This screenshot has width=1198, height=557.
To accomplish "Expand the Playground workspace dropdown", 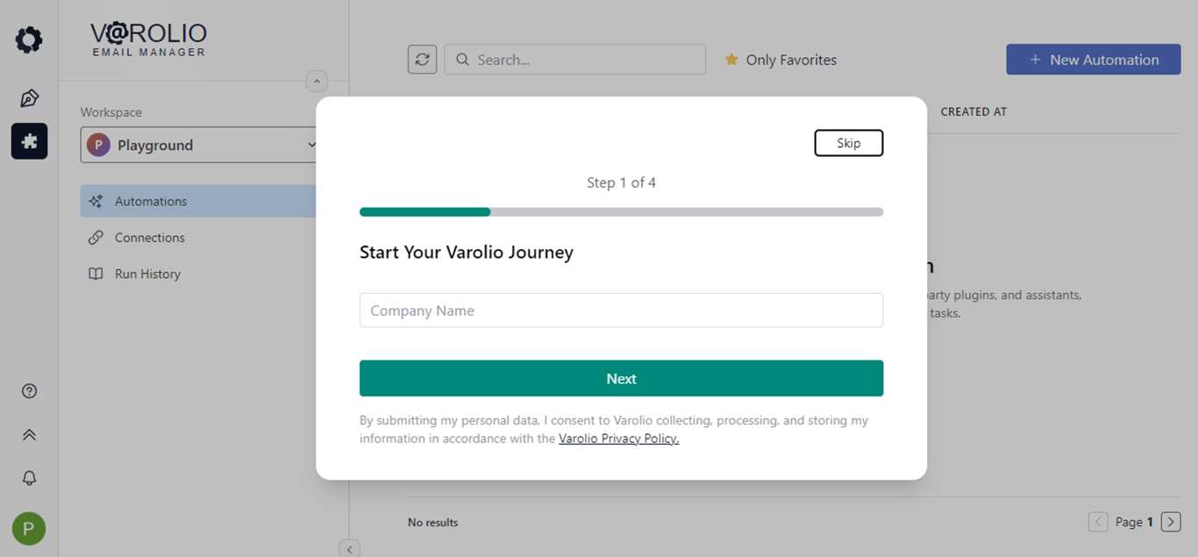I will (200, 146).
